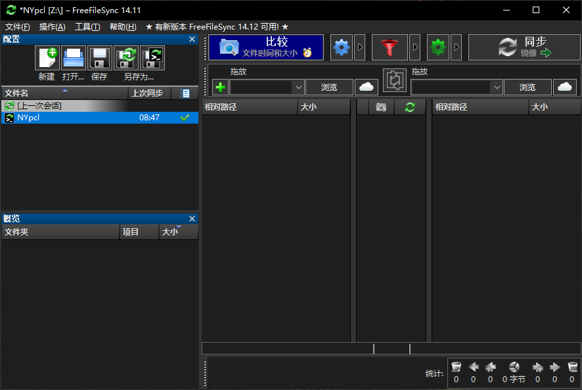This screenshot has height=390, width=582.
Task: Click the New configuration icon (新建)
Action: pos(47,58)
